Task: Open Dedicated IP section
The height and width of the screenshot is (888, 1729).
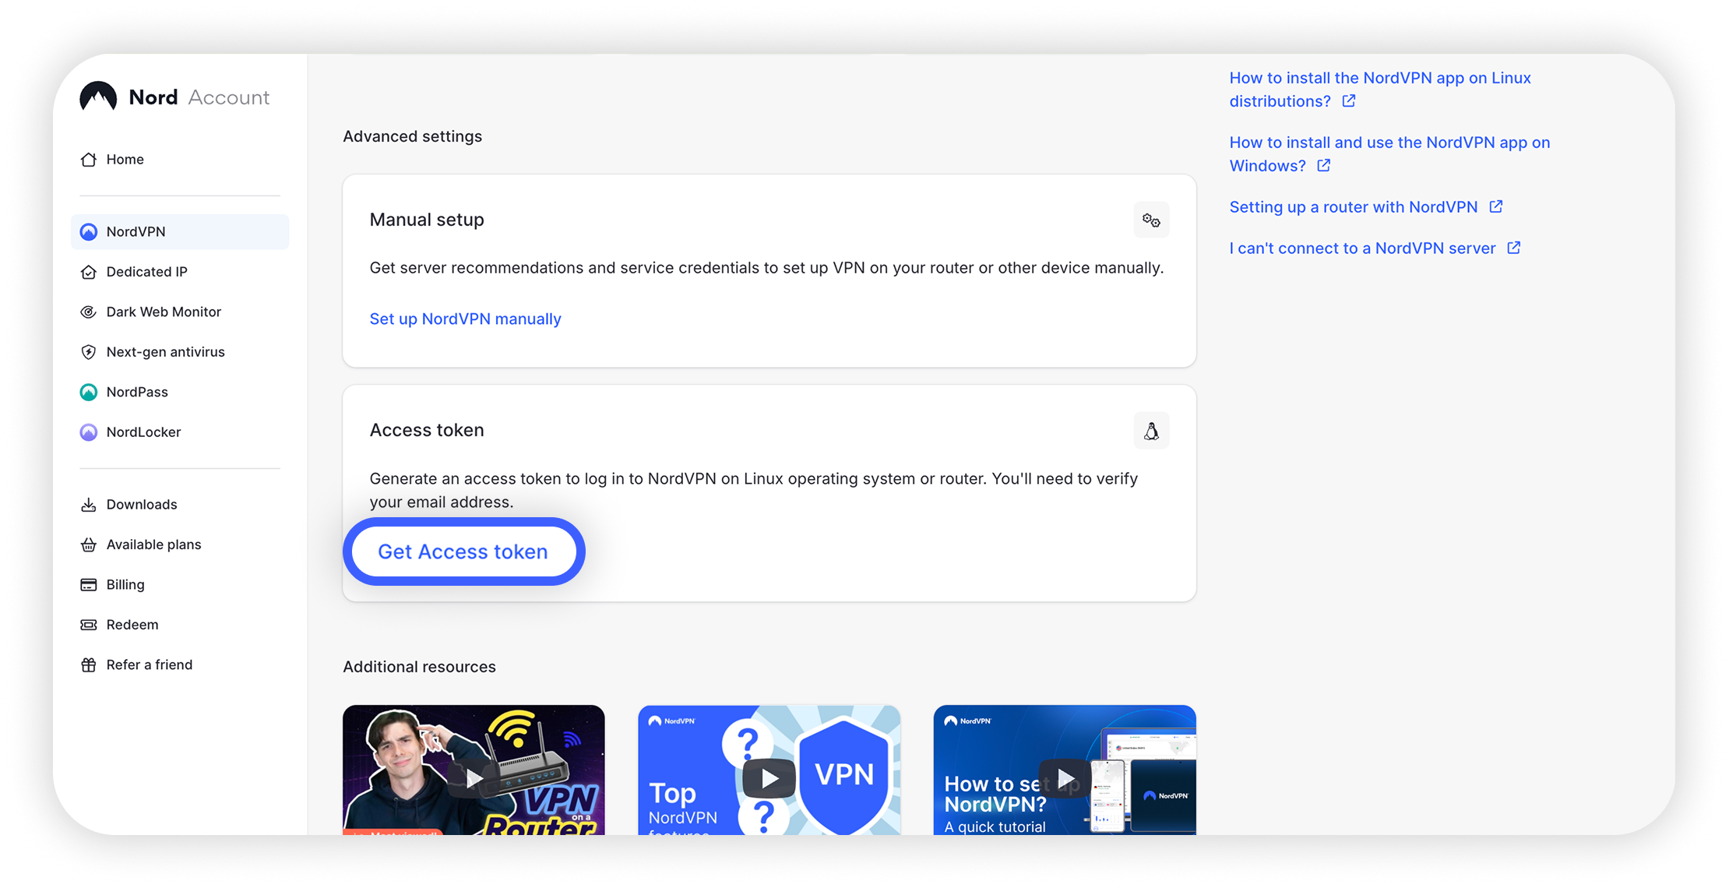Action: coord(180,272)
